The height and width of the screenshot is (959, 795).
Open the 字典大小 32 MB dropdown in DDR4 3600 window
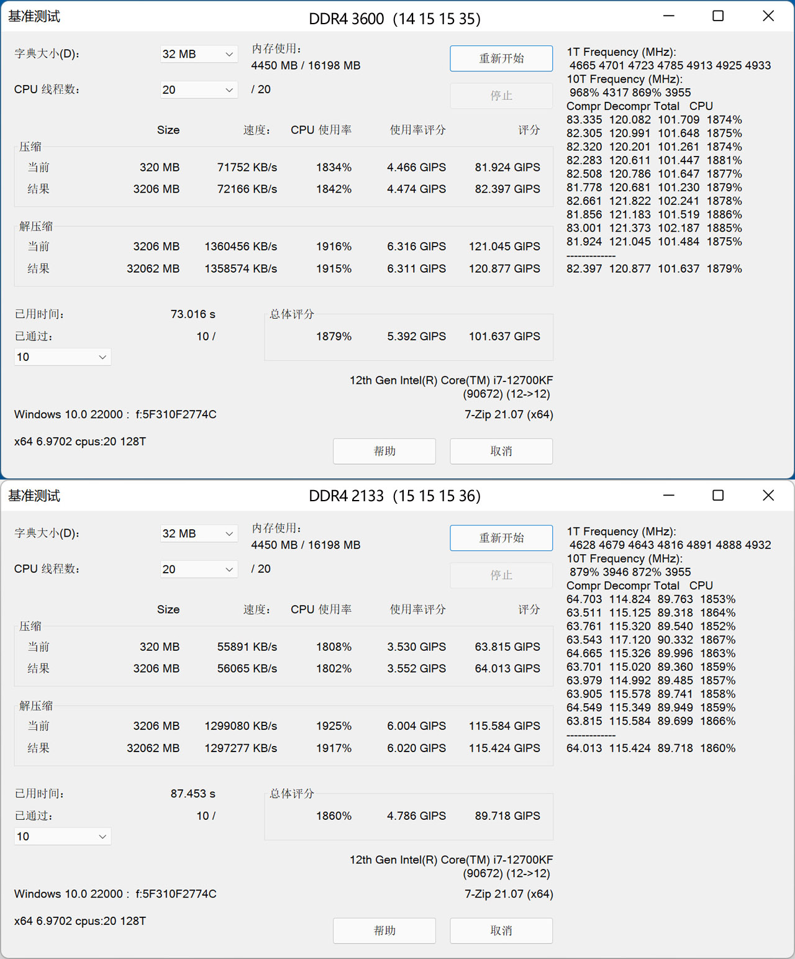pyautogui.click(x=198, y=54)
